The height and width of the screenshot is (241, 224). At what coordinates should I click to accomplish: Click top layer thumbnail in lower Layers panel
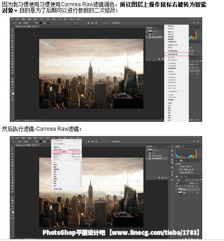point(180,189)
